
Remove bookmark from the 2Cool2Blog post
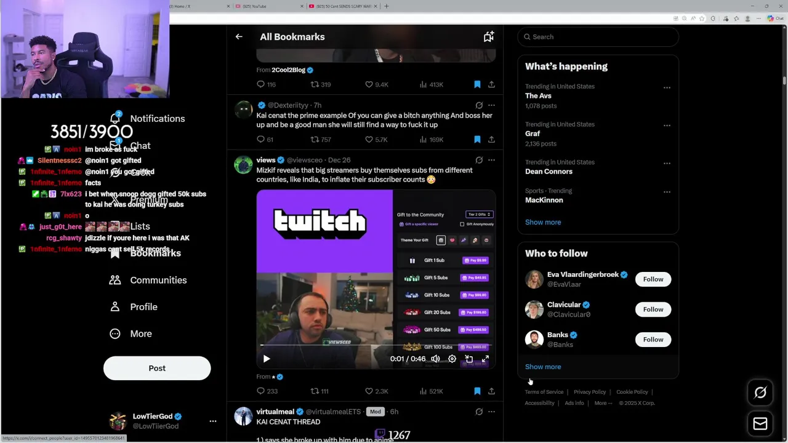click(x=477, y=84)
